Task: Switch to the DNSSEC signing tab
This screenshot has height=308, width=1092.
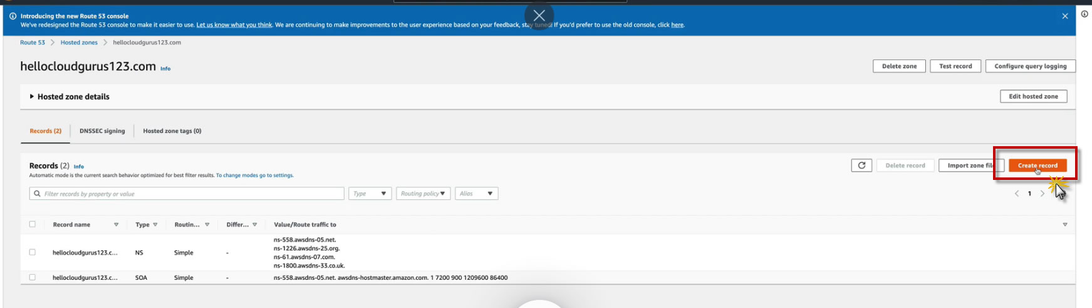Action: tap(102, 131)
